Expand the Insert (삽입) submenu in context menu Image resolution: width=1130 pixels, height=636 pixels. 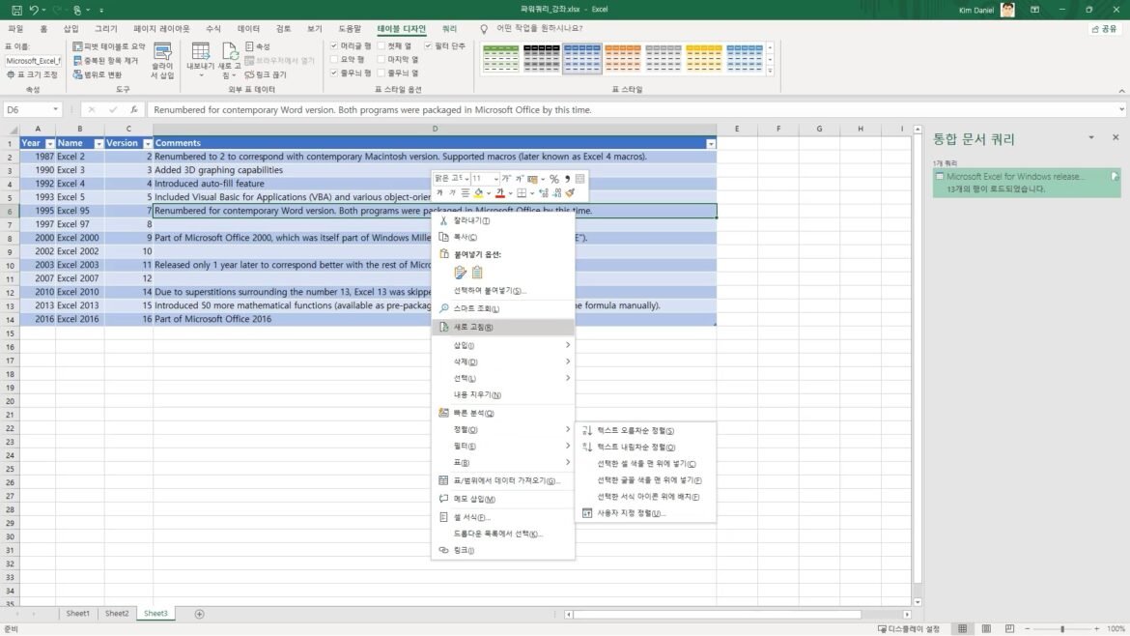(502, 345)
